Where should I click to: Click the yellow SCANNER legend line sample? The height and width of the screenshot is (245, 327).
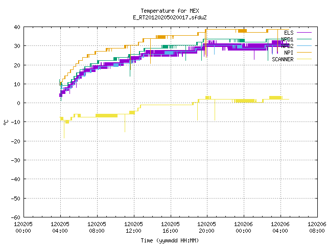(x=304, y=59)
